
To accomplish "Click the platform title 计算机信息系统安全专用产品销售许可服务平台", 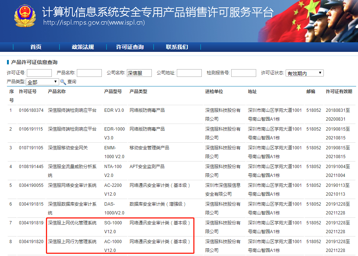I will (x=158, y=12).
